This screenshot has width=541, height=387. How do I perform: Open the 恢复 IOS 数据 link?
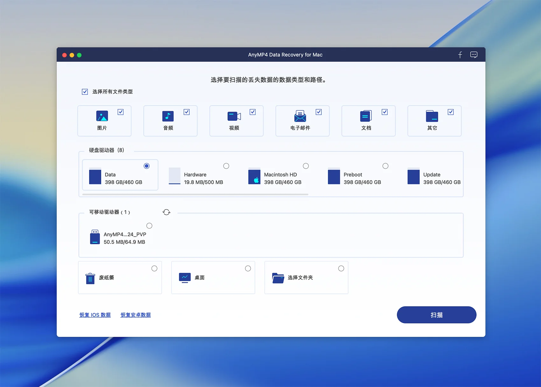(95, 315)
